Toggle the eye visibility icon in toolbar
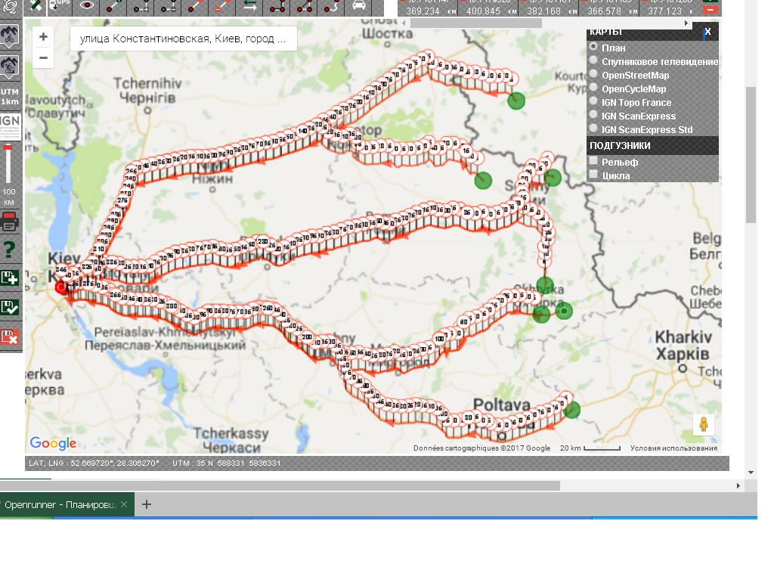Viewport: 774px width, 561px height. pos(88,6)
